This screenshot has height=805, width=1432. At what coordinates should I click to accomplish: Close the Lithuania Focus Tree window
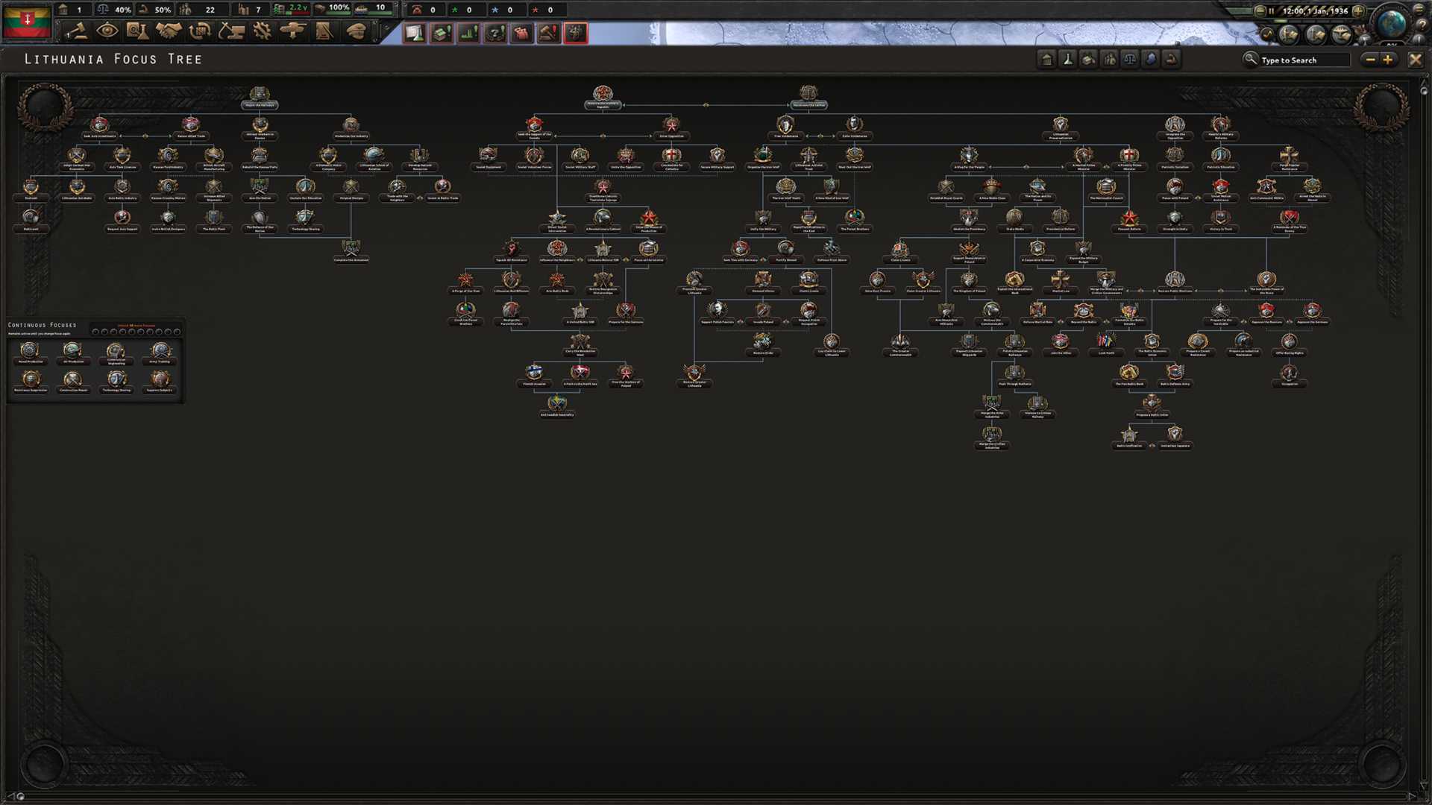click(x=1416, y=60)
